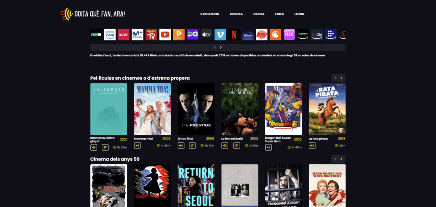Select the Acontra+ icon
The height and width of the screenshot is (207, 436).
pyautogui.click(x=303, y=35)
